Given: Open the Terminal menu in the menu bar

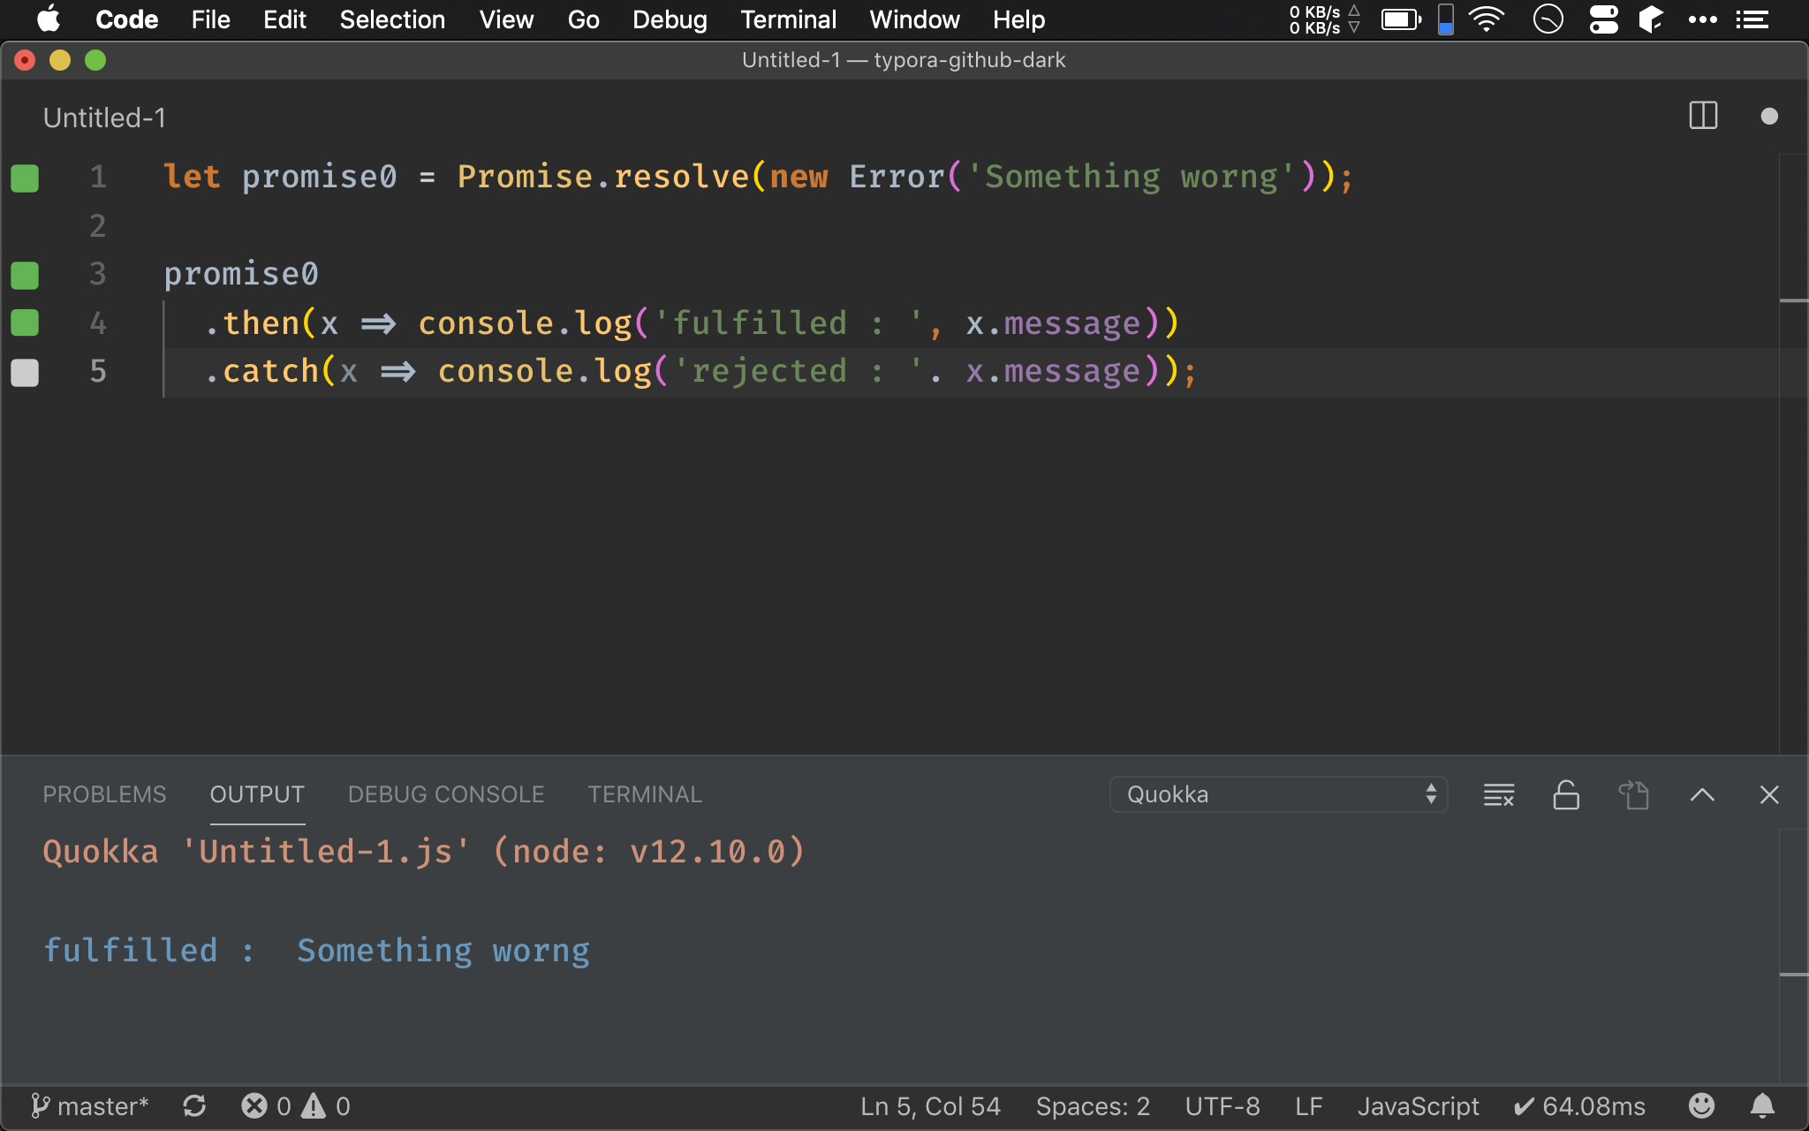Looking at the screenshot, I should 788,19.
